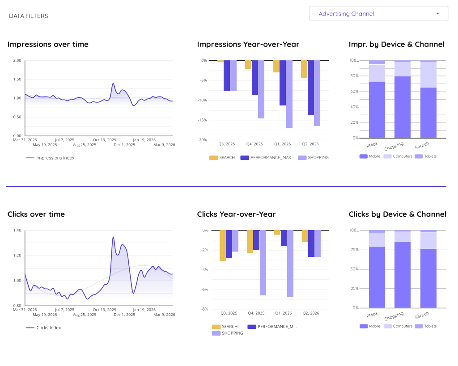Click the SEARCH legend swatch under Clicks Year-over-Year
Screen dimensions: 458x366
[216, 327]
